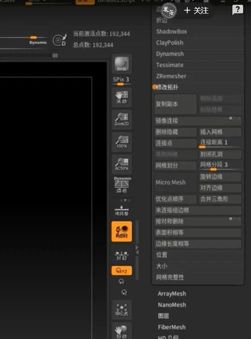Click the 按对称删除 button

coord(198,221)
